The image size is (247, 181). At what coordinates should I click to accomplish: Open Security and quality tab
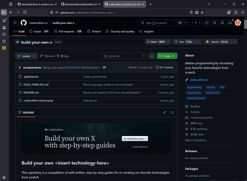(120, 31)
